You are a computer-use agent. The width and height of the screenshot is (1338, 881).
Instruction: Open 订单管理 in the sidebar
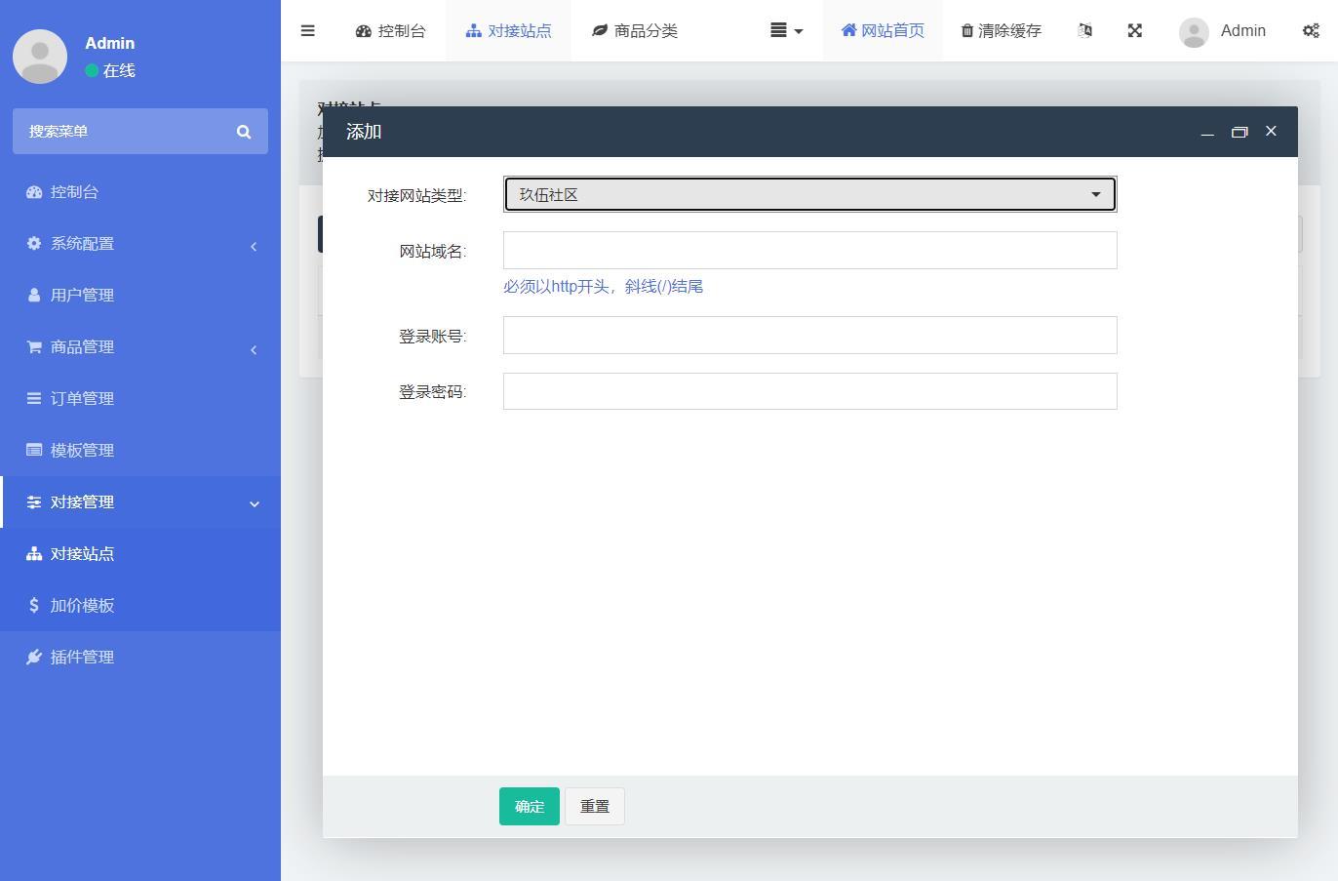[x=140, y=399]
